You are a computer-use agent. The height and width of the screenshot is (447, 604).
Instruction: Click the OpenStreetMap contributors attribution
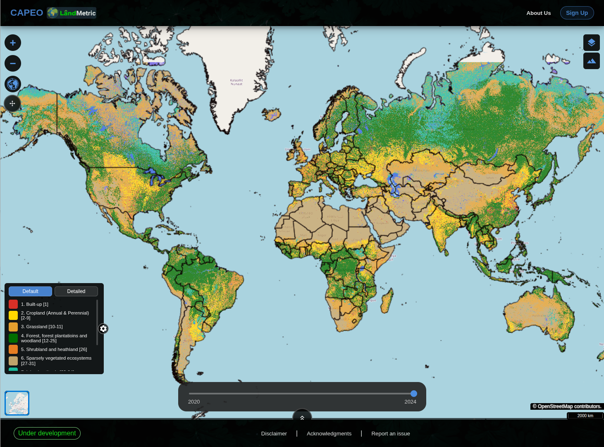(x=567, y=406)
